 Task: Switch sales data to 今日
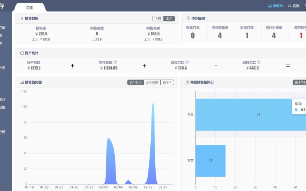tap(158, 18)
